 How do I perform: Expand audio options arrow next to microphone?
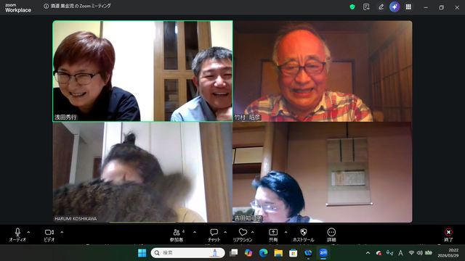click(x=28, y=232)
